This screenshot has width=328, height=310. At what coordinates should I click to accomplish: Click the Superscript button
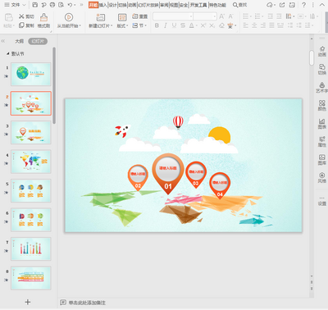203,25
